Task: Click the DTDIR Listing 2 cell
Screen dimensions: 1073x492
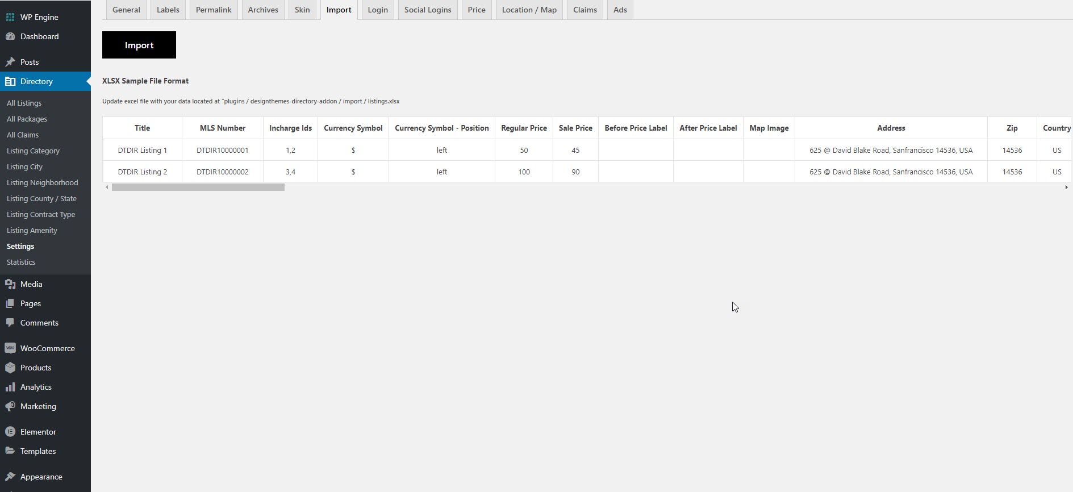Action: (143, 172)
